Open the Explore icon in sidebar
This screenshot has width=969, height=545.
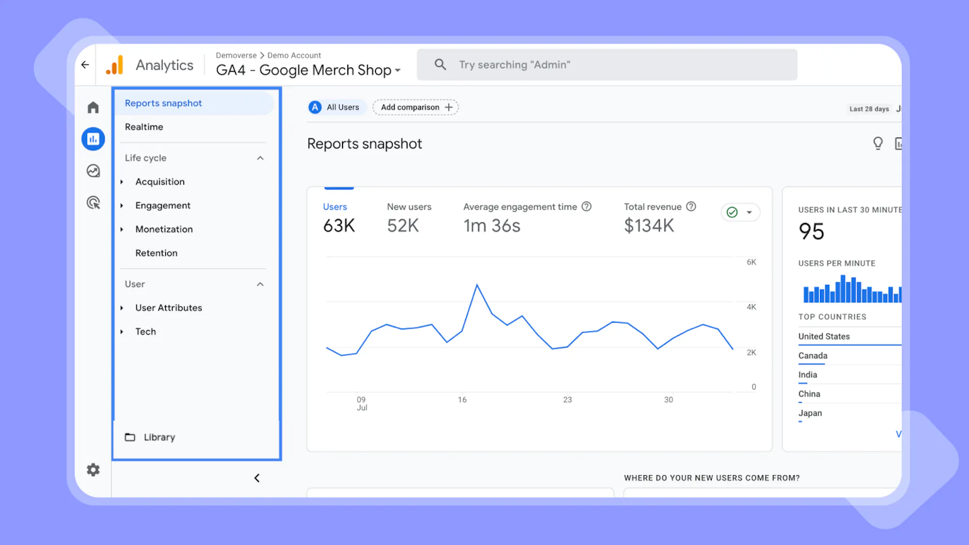(93, 171)
